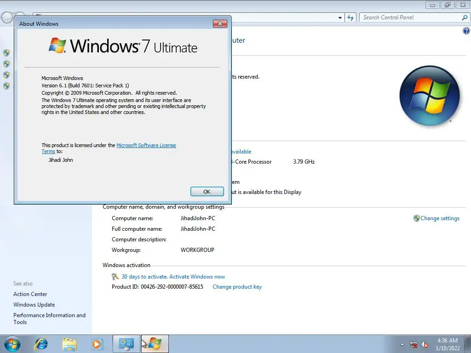Open Windows Media Player on the taskbar

(98, 344)
